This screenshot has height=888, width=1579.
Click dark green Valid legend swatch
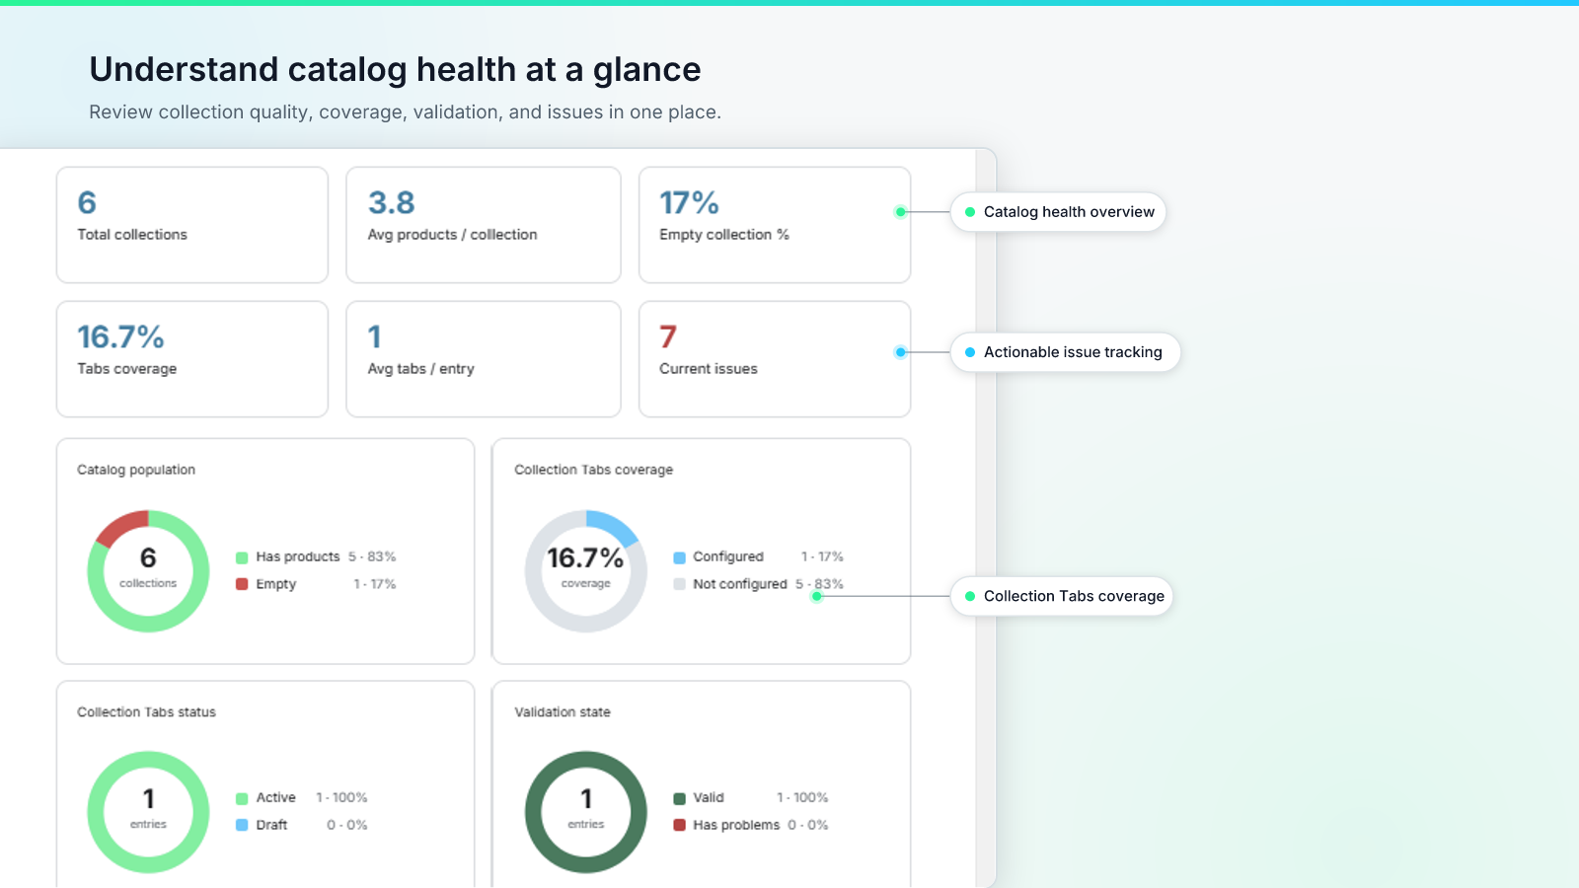[x=679, y=798]
